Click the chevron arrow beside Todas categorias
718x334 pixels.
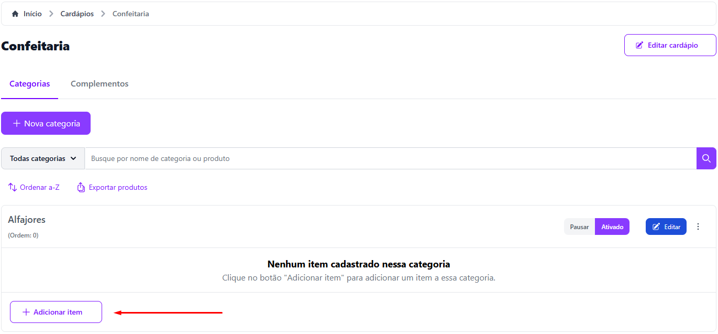[x=73, y=158]
